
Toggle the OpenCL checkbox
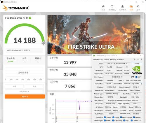click(105, 117)
